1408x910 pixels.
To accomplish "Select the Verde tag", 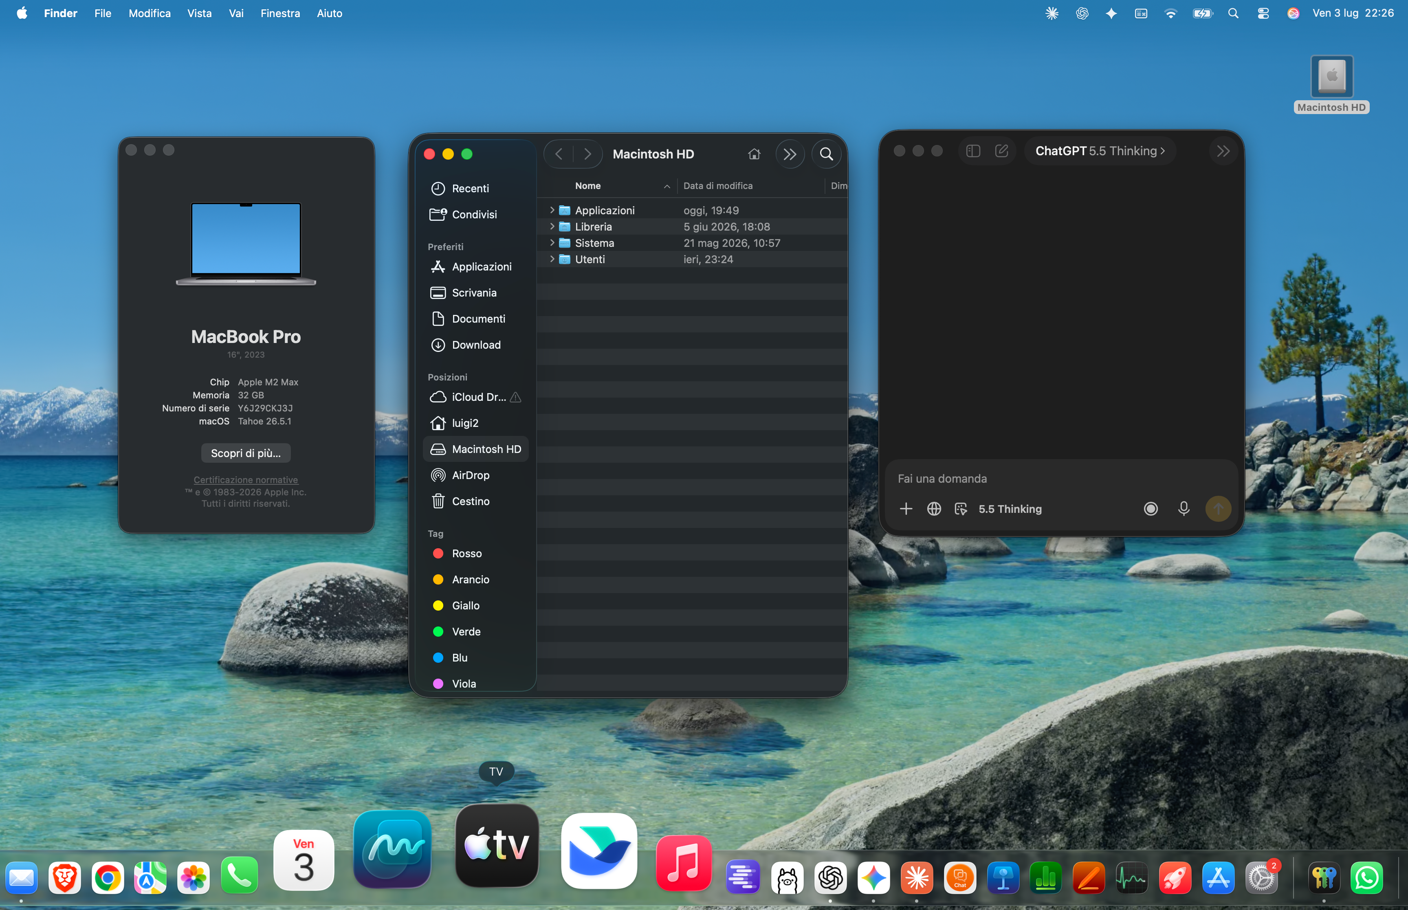I will 475,632.
